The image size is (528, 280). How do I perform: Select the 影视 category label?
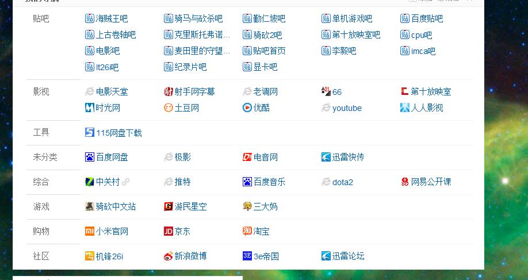point(41,91)
